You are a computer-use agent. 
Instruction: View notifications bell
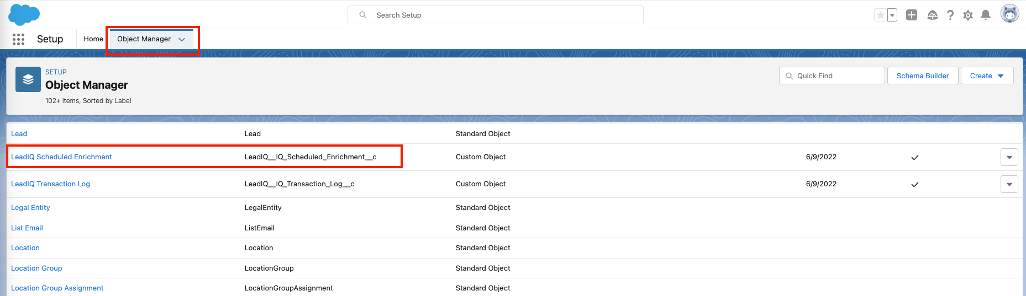click(x=985, y=15)
